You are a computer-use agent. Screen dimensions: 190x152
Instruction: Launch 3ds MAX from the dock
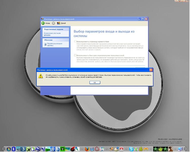click(18, 149)
